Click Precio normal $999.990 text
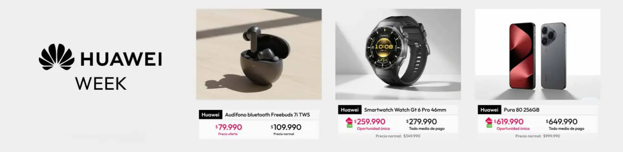 (538, 136)
